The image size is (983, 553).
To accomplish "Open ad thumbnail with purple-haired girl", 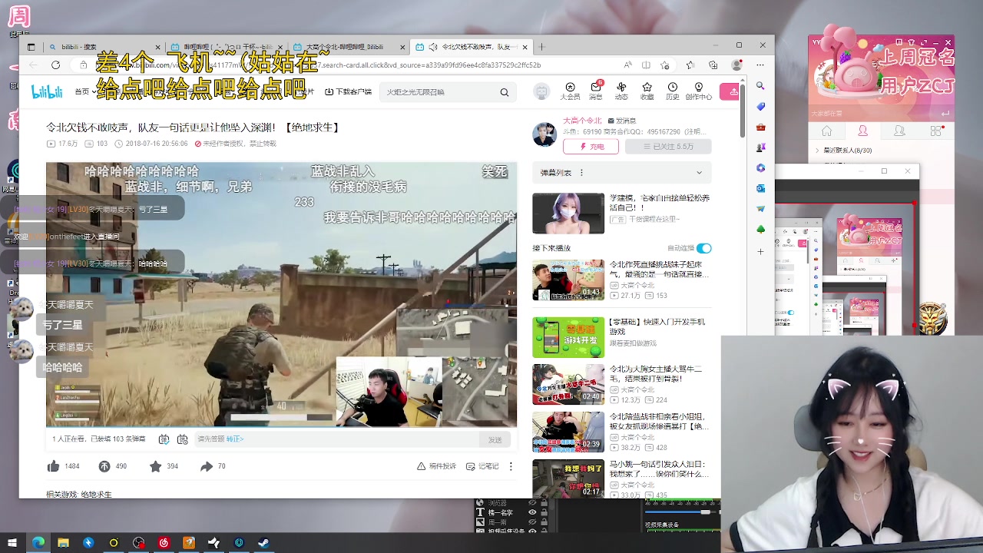I will [x=568, y=214].
